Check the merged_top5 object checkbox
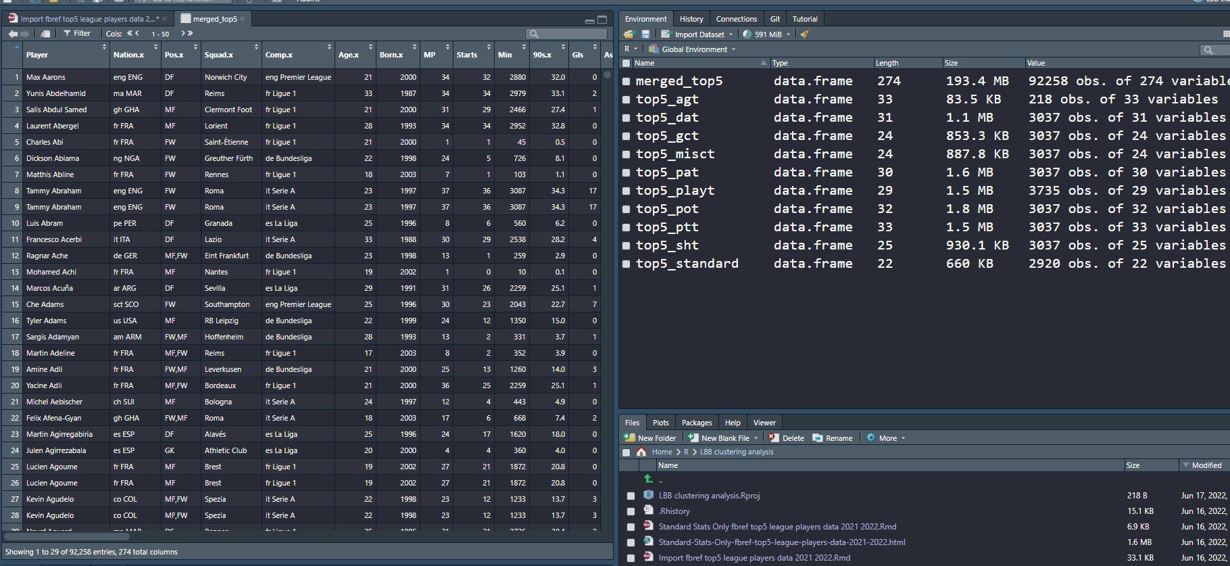Viewport: 1230px width, 566px height. point(626,81)
